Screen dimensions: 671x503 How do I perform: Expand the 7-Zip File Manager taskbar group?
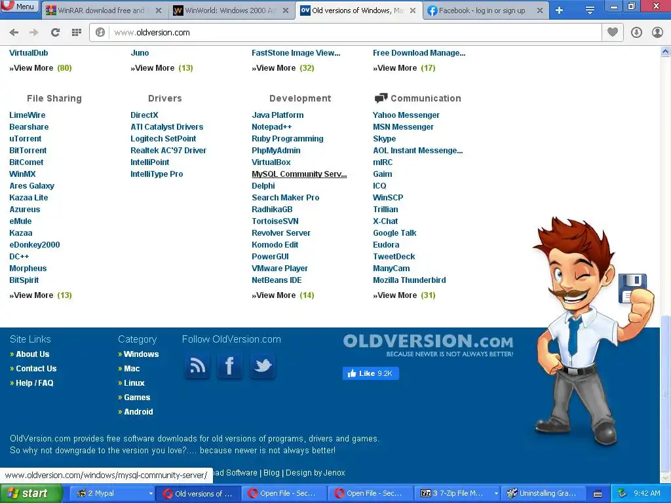pos(496,494)
